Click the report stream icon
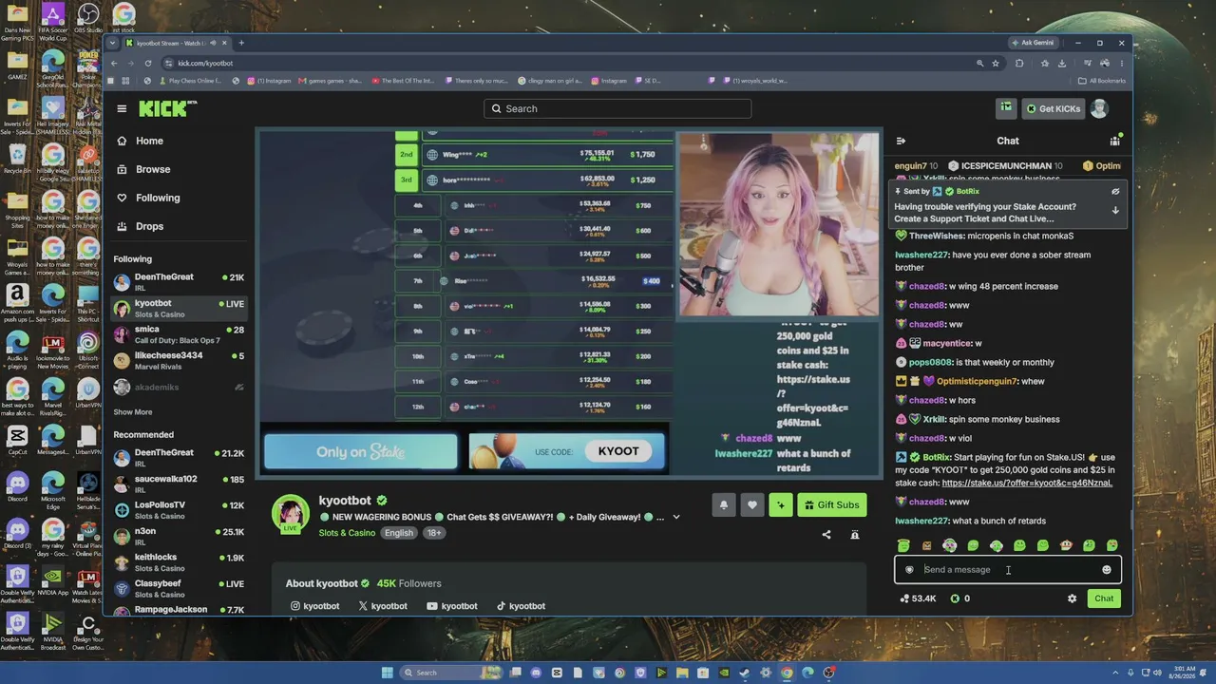The height and width of the screenshot is (684, 1216). [x=855, y=535]
